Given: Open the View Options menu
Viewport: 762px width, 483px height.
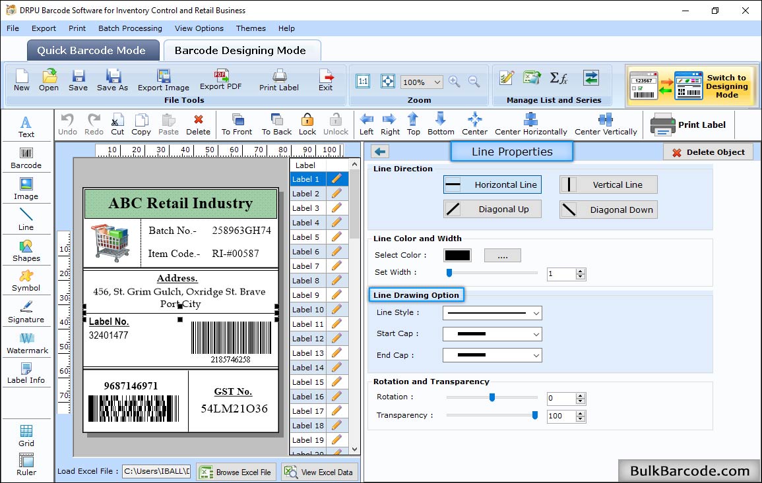Looking at the screenshot, I should (x=199, y=28).
